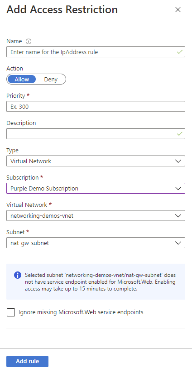Close the Add Access Restriction panel

[x=178, y=10]
